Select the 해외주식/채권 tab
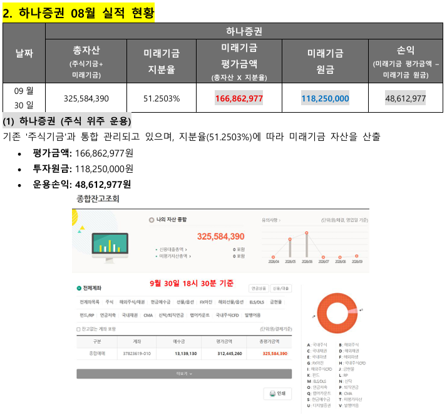This screenshot has width=447, height=417. (132, 302)
